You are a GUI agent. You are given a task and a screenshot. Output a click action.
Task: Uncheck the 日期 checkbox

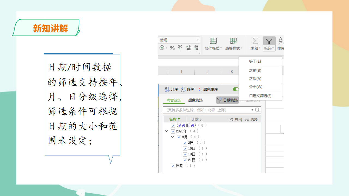point(173,166)
